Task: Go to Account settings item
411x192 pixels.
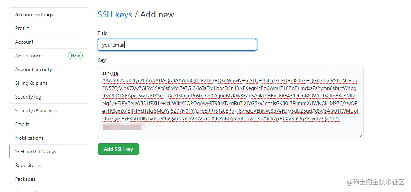Action: pos(24,42)
